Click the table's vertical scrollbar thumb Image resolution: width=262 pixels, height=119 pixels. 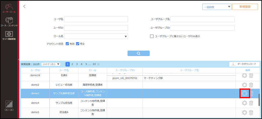click(x=259, y=100)
